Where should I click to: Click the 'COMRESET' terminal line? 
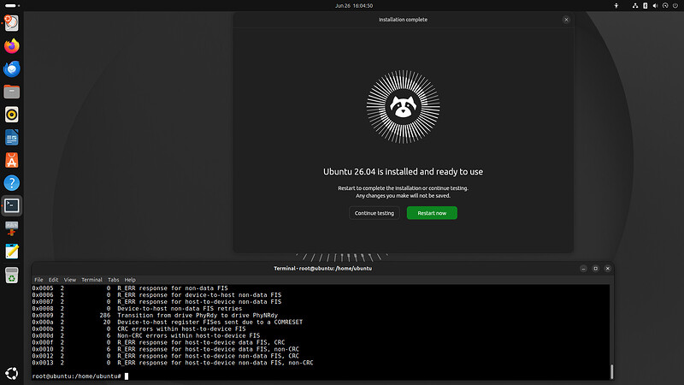click(167, 323)
